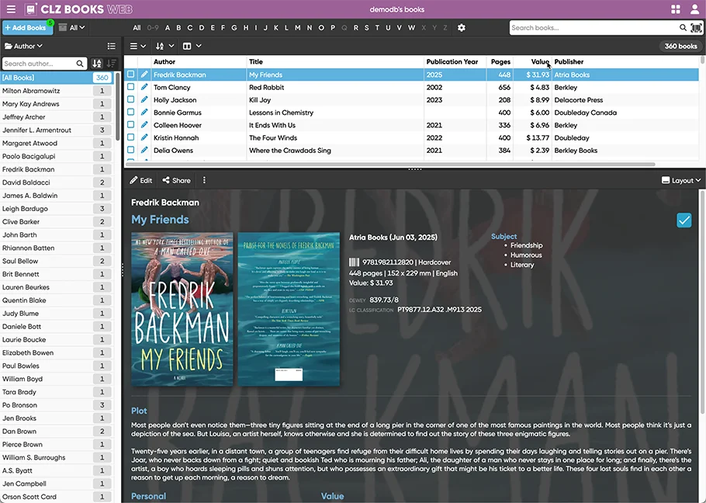Filter books by letter A
The image size is (706, 503).
168,27
